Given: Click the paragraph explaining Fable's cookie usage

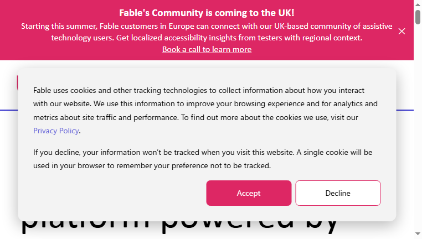Looking at the screenshot, I should coord(205,111).
